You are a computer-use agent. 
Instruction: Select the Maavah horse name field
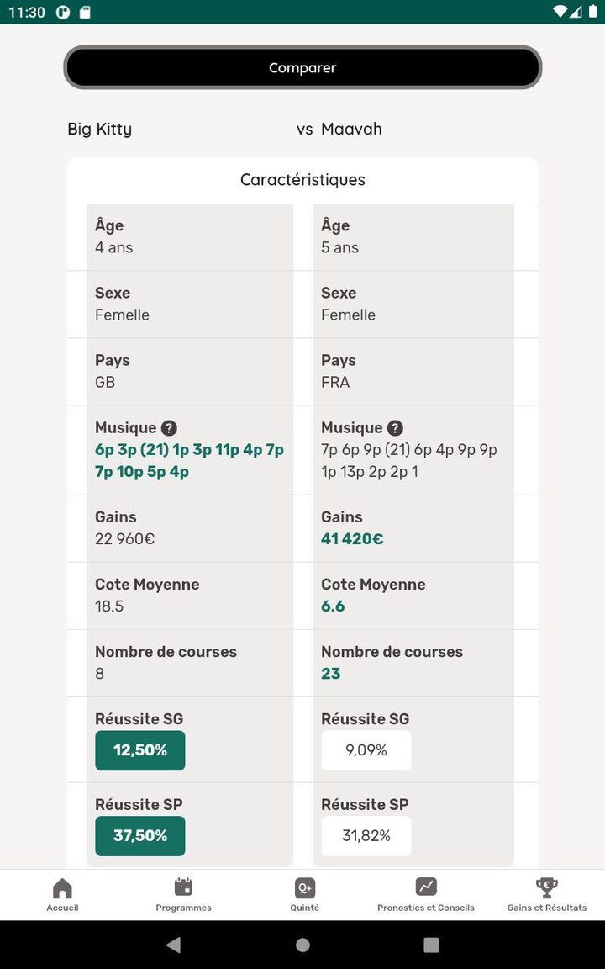tap(351, 129)
